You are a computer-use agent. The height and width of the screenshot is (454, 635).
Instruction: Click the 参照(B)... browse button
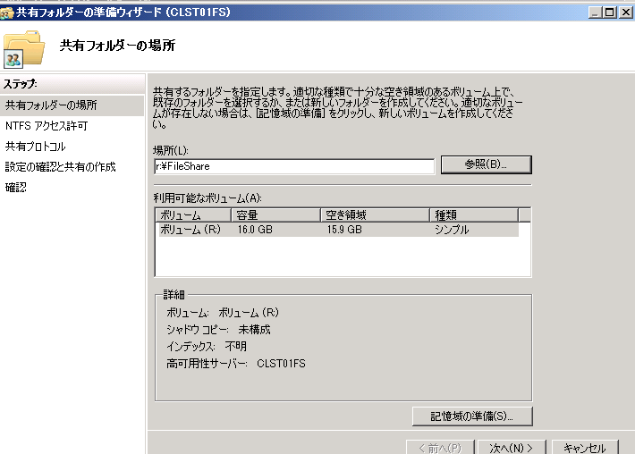click(x=486, y=164)
